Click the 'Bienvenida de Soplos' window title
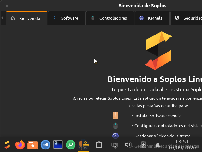The height and width of the screenshot is (152, 202). point(142,6)
